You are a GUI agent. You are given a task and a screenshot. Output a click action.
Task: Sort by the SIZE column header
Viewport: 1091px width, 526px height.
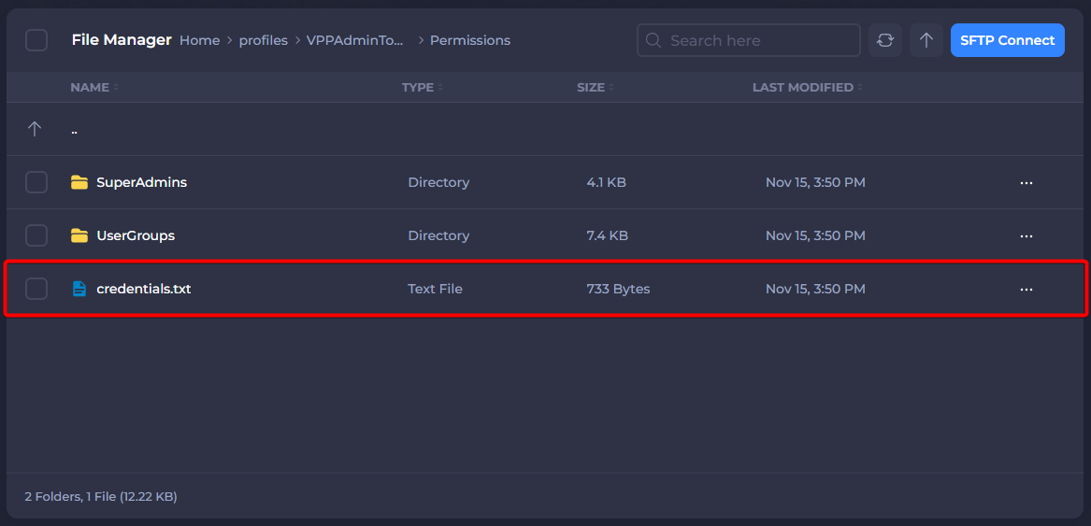point(591,87)
